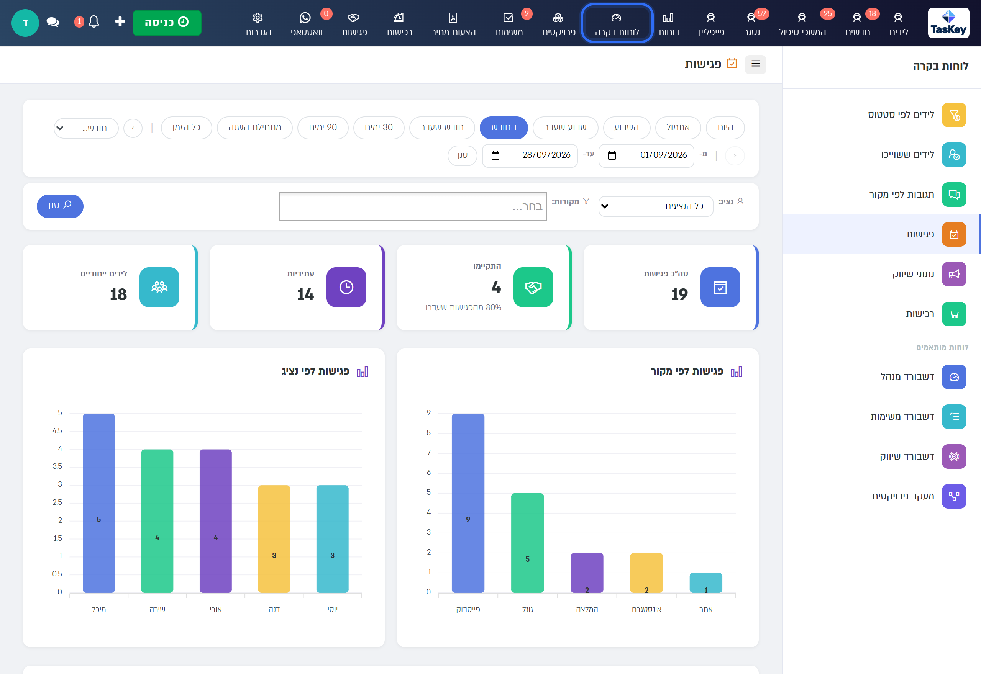This screenshot has width=981, height=674.
Task: Click the outlined סנן button beside dates
Action: (x=462, y=155)
